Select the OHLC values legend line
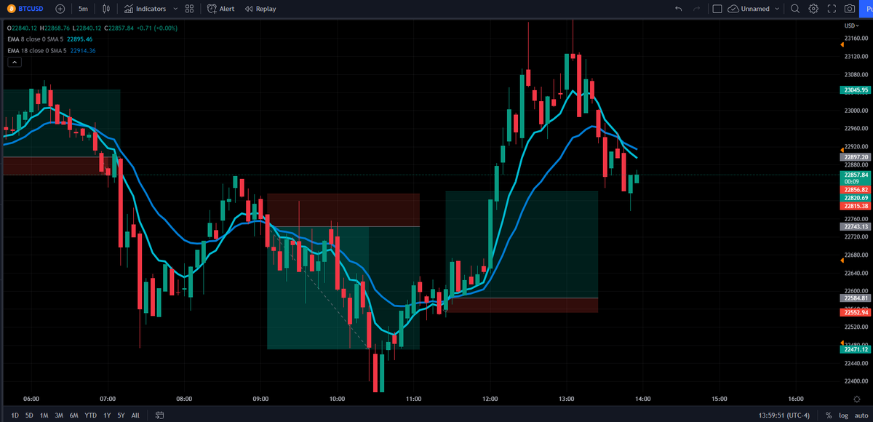873x422 pixels. [x=92, y=28]
